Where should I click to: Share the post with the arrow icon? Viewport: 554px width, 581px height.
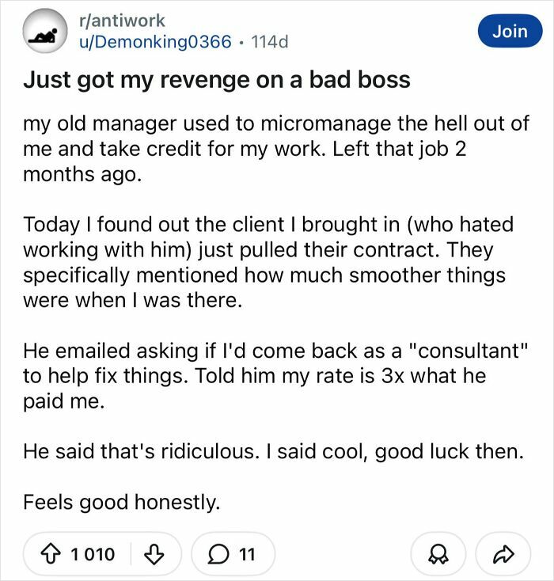click(x=502, y=553)
